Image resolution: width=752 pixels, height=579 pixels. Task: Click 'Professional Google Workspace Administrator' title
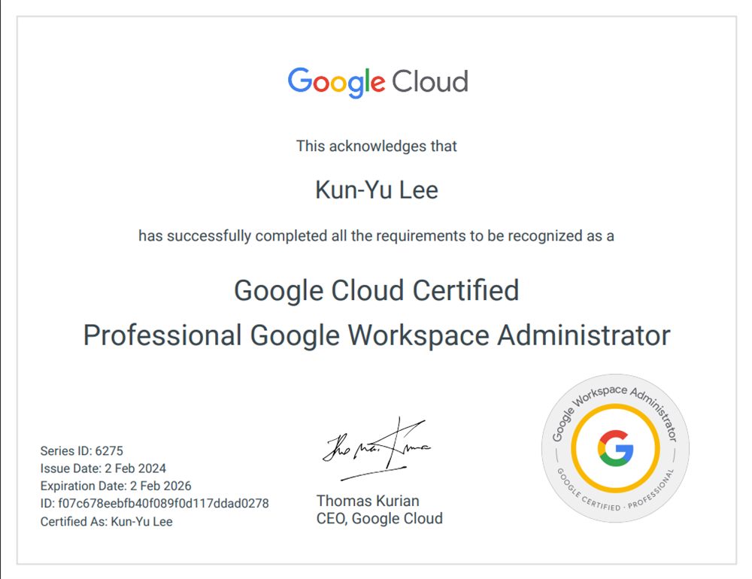point(377,335)
